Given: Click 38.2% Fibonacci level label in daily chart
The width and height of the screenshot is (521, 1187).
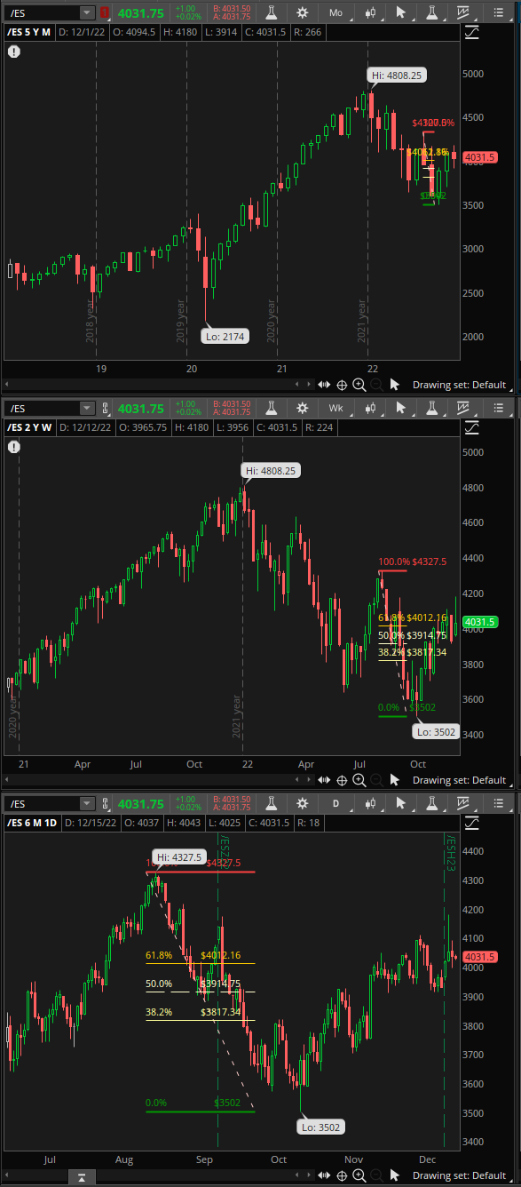Looking at the screenshot, I should click(x=159, y=1012).
